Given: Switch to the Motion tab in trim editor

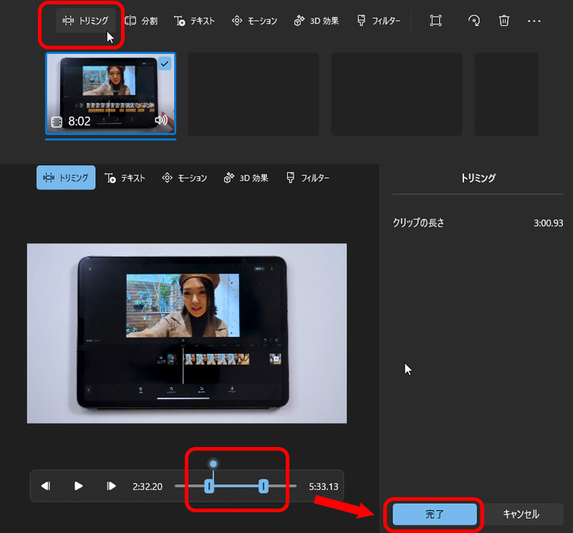Looking at the screenshot, I should [x=184, y=178].
